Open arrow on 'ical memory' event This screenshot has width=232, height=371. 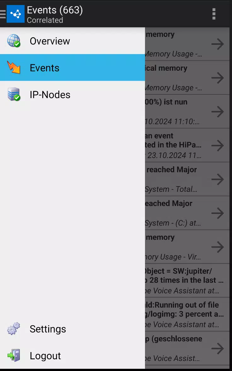[x=217, y=78]
